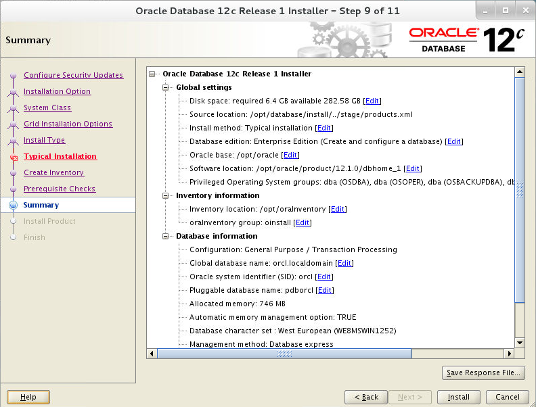The image size is (536, 407).
Task: Click the Configure Security Updates step bullet
Action: click(x=14, y=76)
